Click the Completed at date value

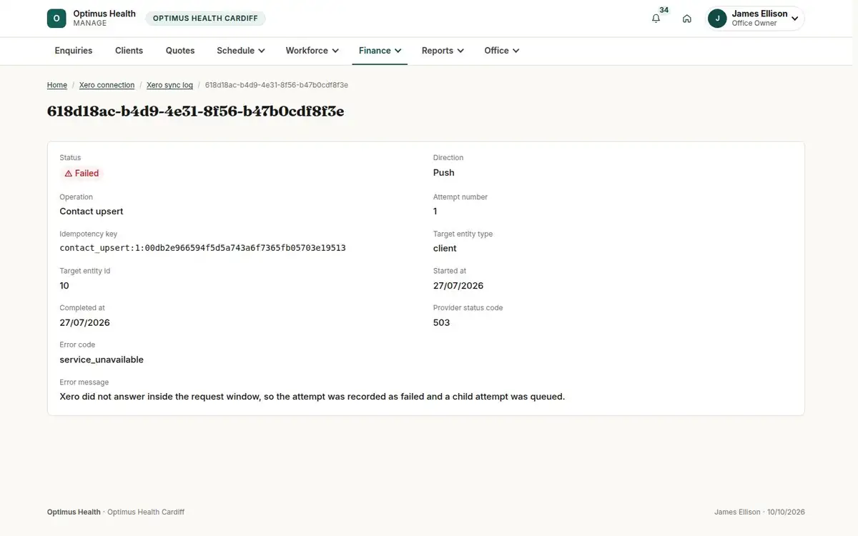[85, 323]
